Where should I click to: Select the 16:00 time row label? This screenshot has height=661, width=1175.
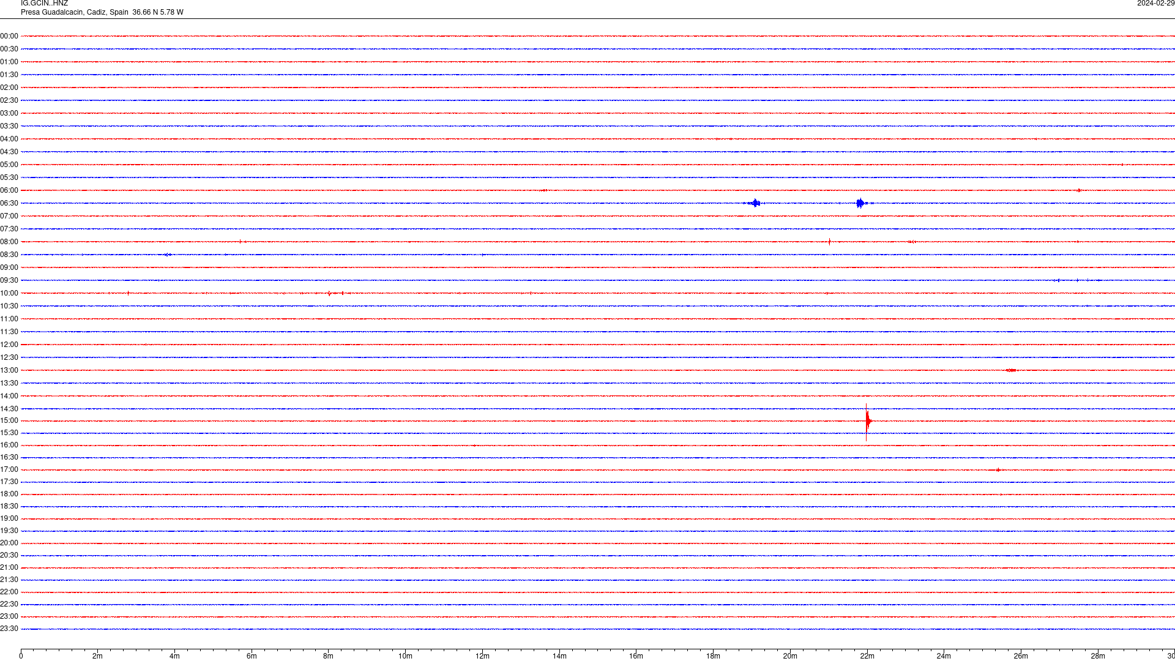coord(9,445)
